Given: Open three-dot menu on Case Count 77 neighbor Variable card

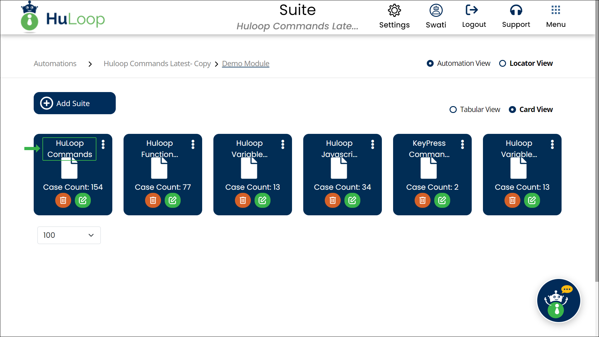Looking at the screenshot, I should (283, 144).
